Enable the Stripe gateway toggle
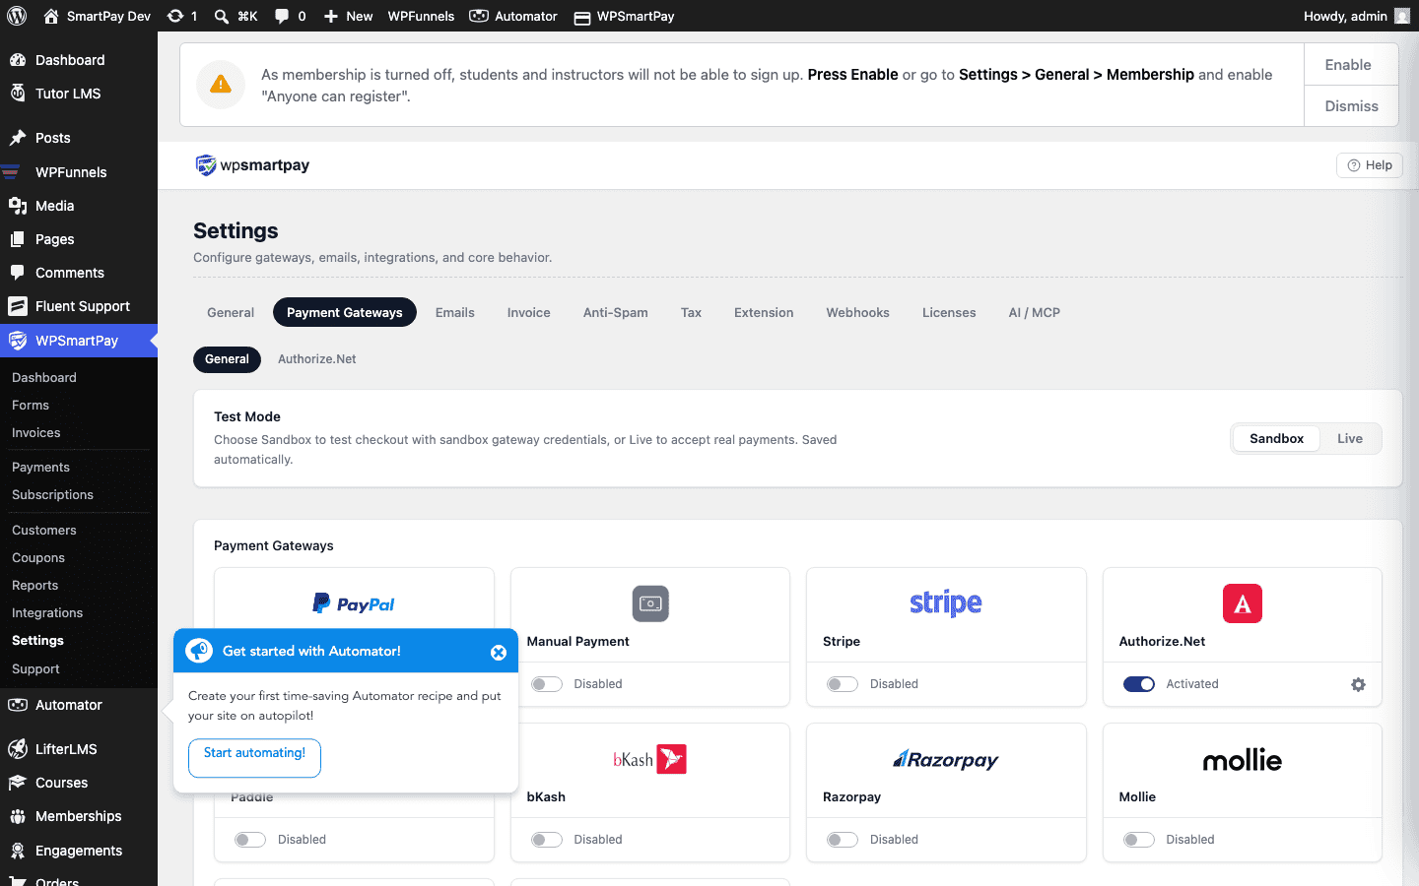 pyautogui.click(x=843, y=684)
